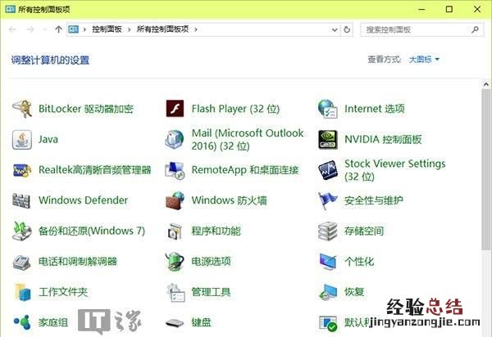Expand the chevron after 控制面板 in breadcrumb
Image resolution: width=492 pixels, height=337 pixels.
(129, 29)
